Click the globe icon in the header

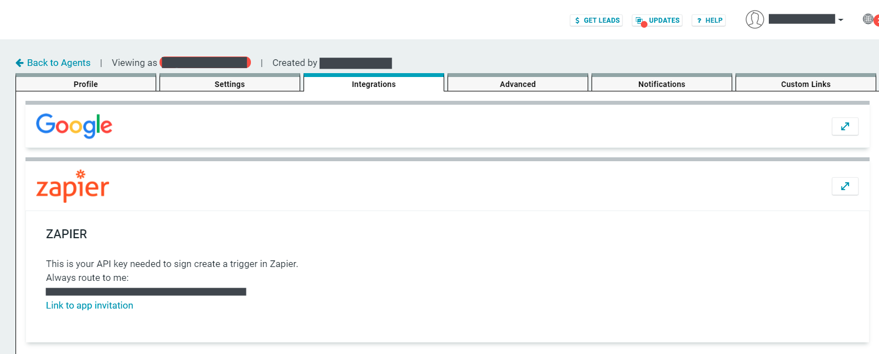pos(868,19)
